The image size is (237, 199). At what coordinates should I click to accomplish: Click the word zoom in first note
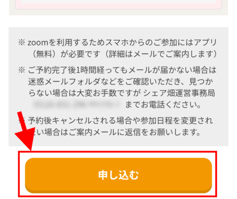38,43
